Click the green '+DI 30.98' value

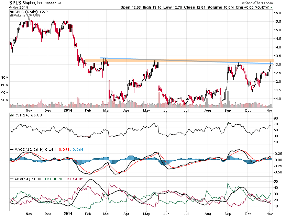(x=54, y=179)
